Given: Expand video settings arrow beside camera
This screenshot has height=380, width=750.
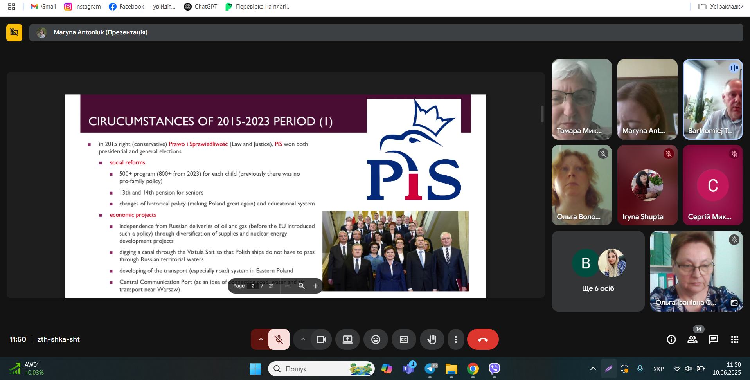Looking at the screenshot, I should pos(303,339).
